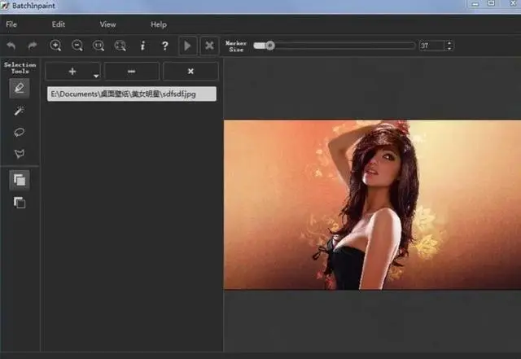Zoom out with the minus magnifier
521x359 pixels.
[x=77, y=46]
